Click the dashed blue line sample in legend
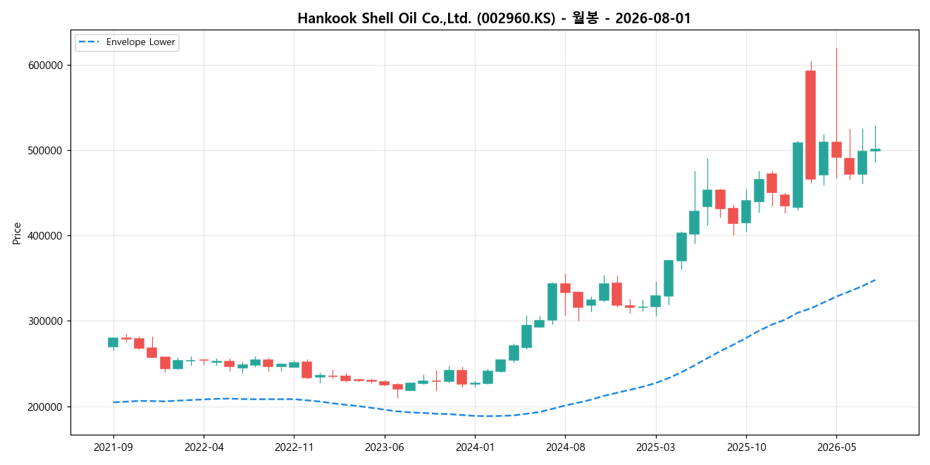Image resolution: width=930 pixels, height=465 pixels. (x=90, y=42)
